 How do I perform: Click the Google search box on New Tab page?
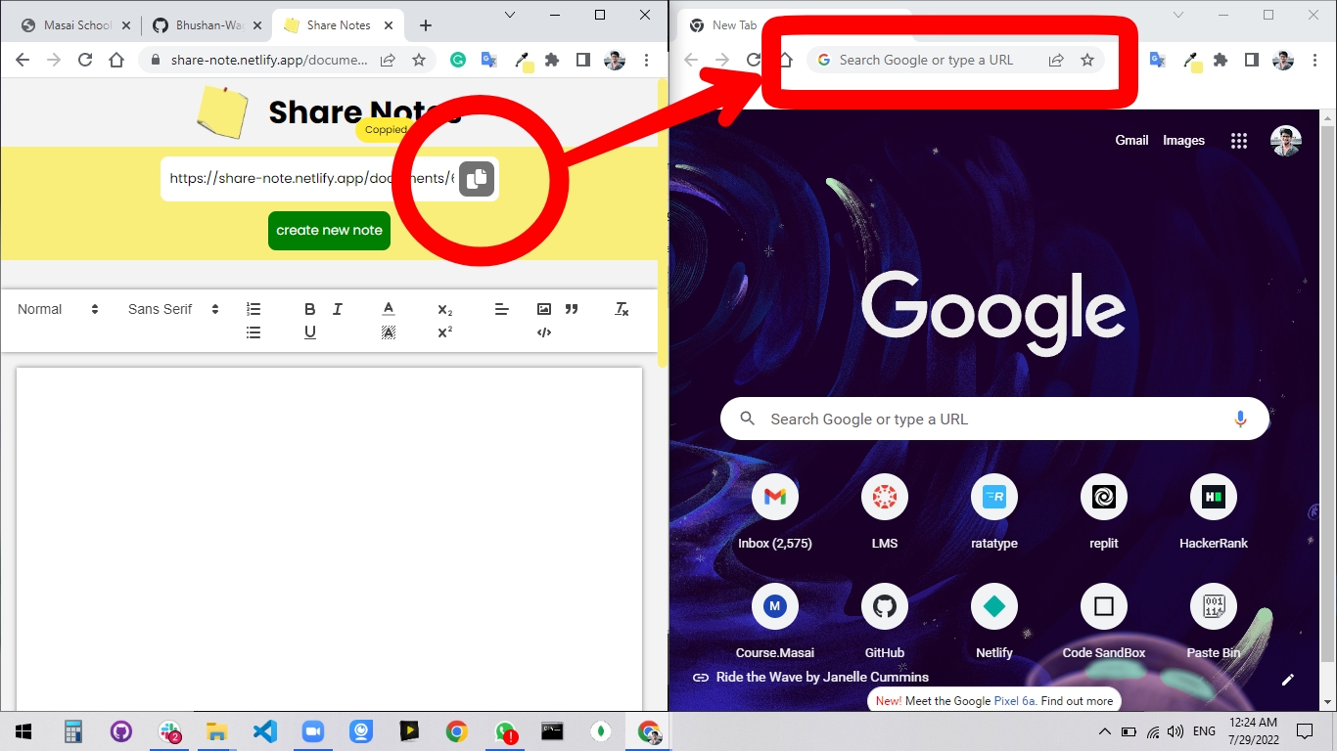(x=994, y=419)
